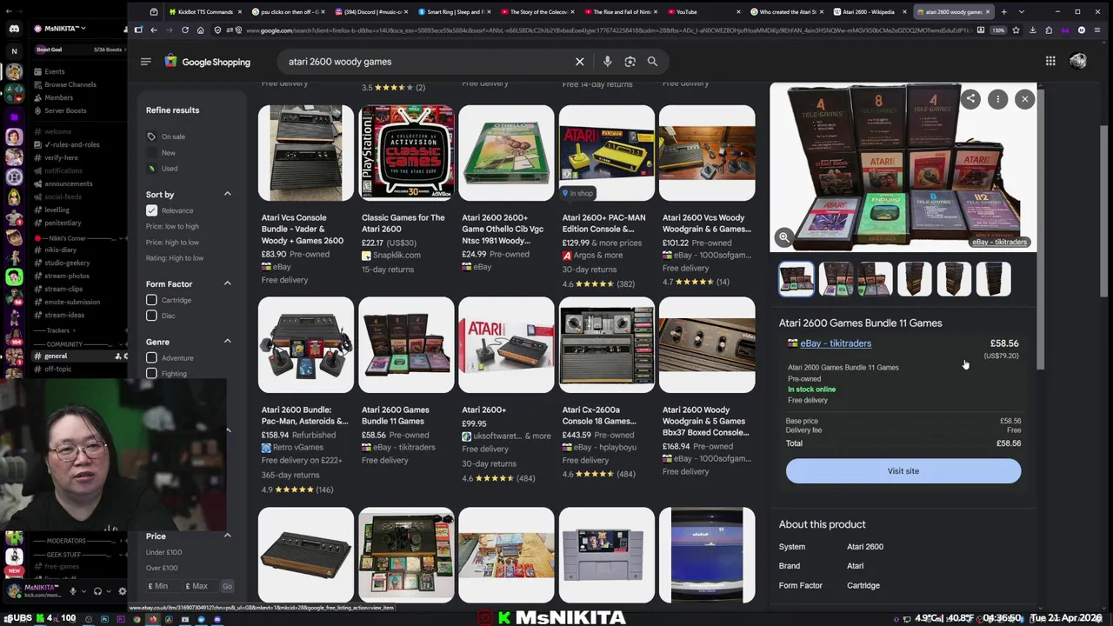This screenshot has width=1113, height=626.
Task: Sort by Rating: High to low
Action: pos(175,258)
